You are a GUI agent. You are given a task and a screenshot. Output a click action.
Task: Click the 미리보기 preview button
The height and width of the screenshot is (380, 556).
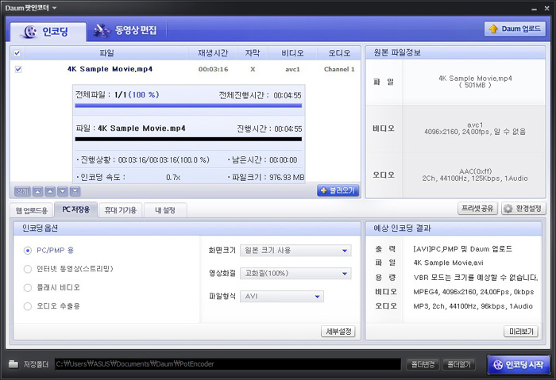point(521,332)
